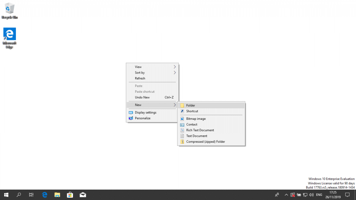Open the network status tray icon
Screen dimensions: 356x200
click(305, 195)
